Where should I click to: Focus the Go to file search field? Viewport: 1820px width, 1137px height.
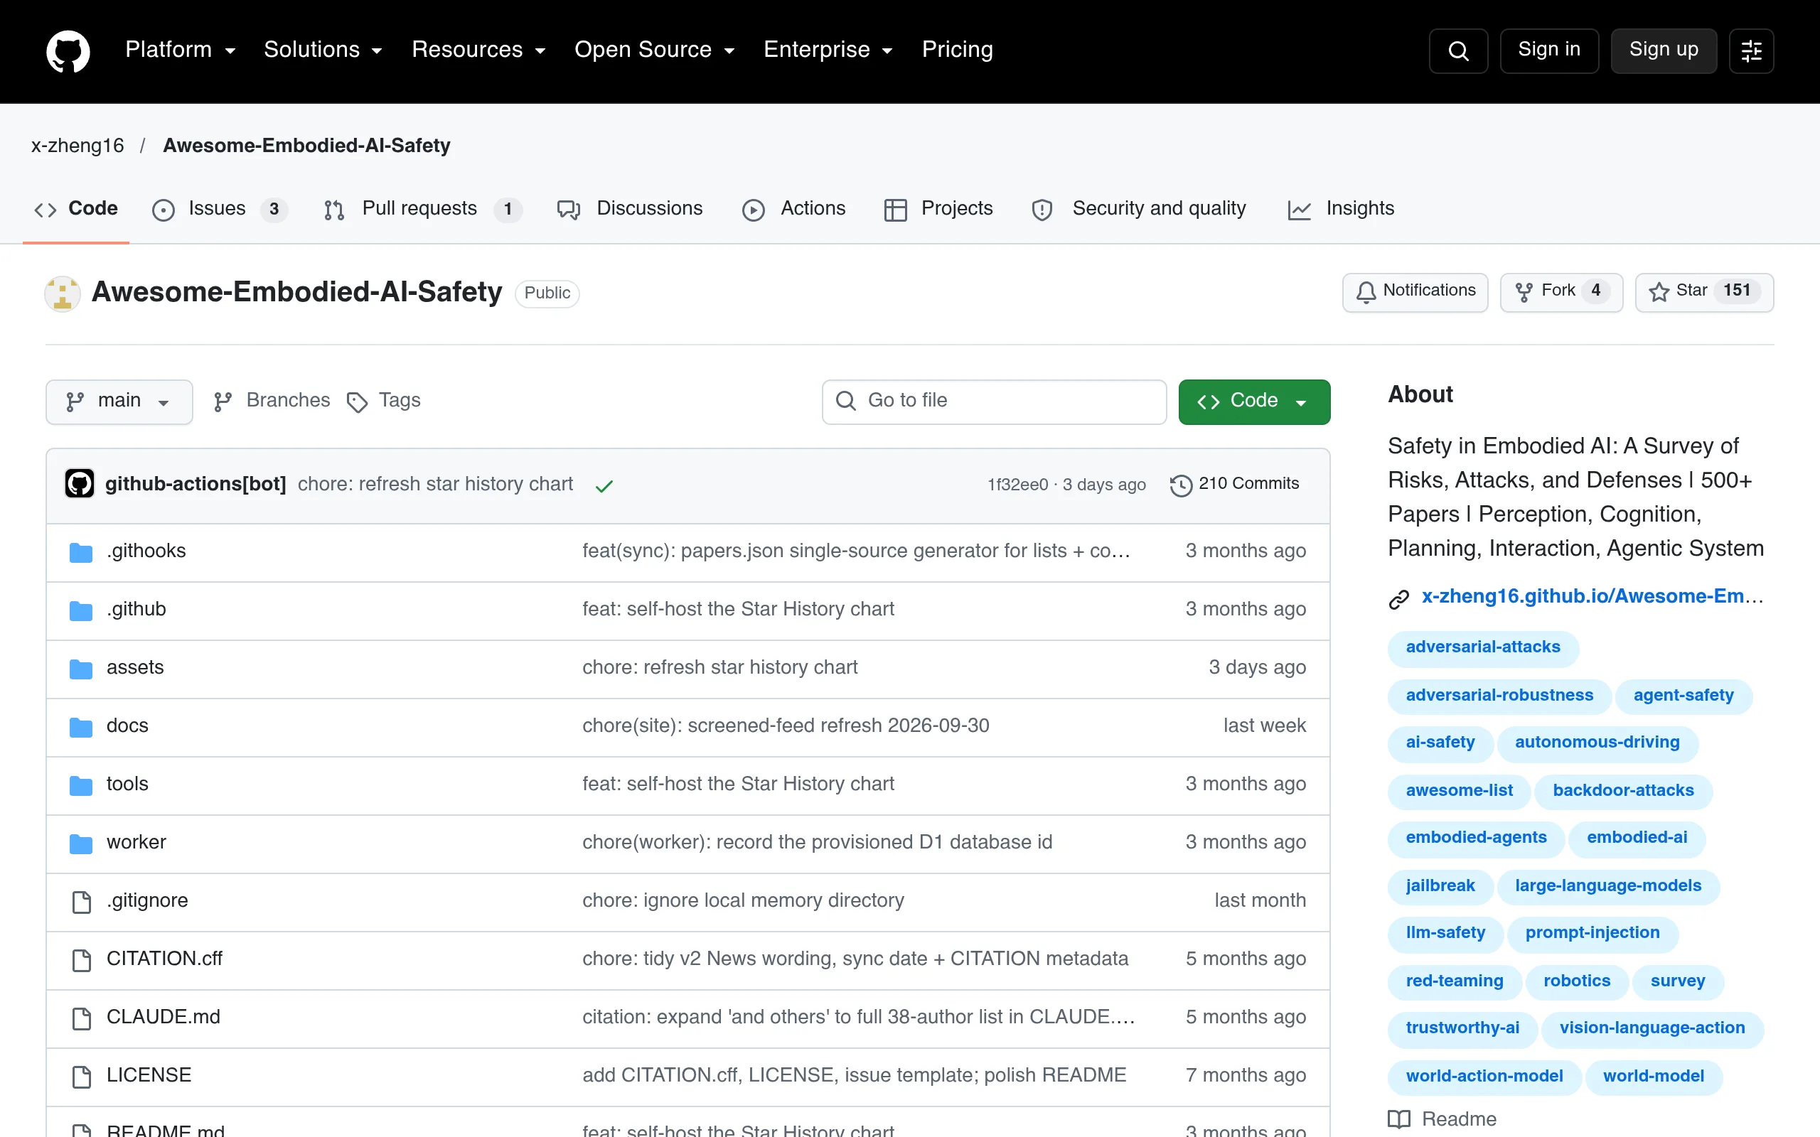point(994,402)
